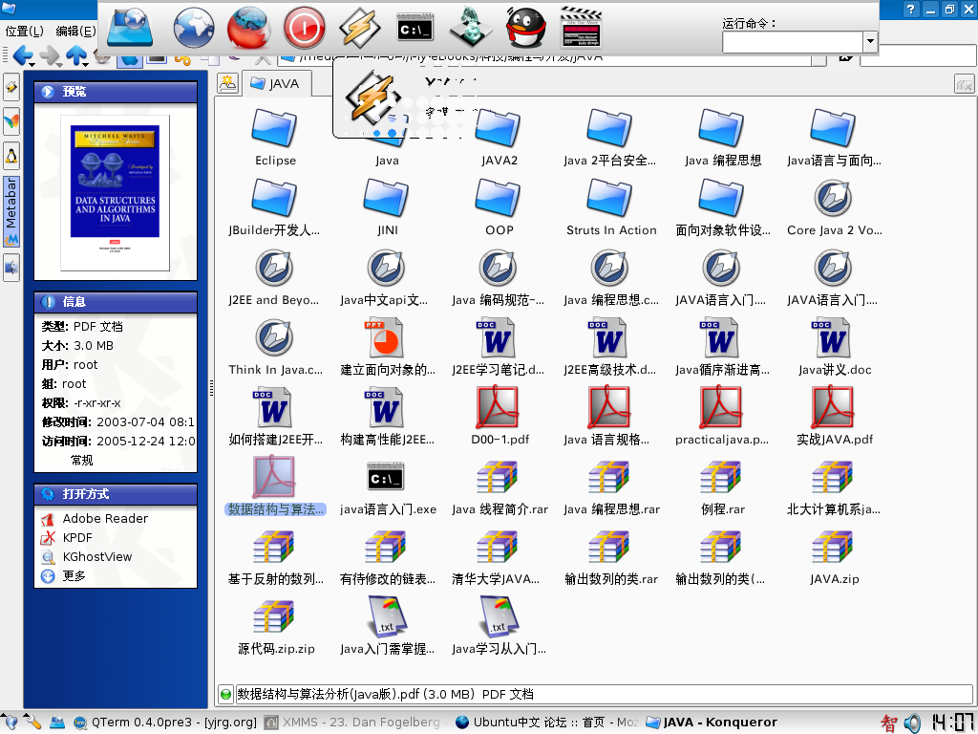Open the 编辑(E) menu

tap(75, 32)
